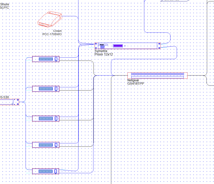This screenshot has width=214, height=184.
Task: Select the fourth stacked rack device from top
Action: (x=46, y=145)
